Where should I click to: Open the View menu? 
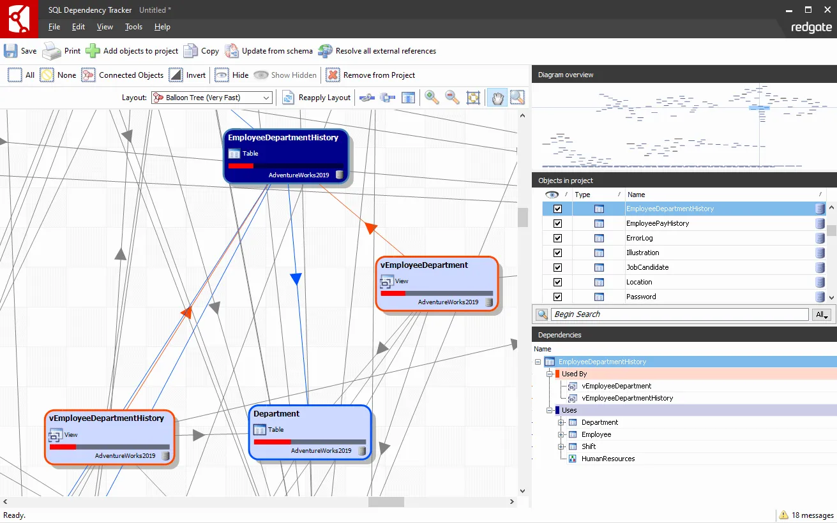pyautogui.click(x=104, y=27)
